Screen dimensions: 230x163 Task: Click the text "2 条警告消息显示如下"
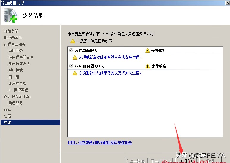click(94, 41)
